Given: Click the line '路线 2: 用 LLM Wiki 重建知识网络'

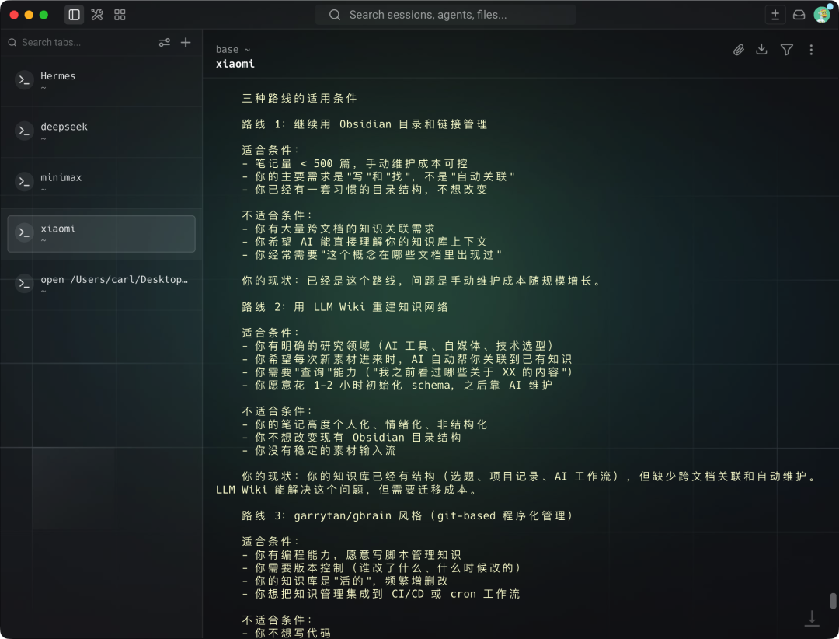Looking at the screenshot, I should (345, 307).
